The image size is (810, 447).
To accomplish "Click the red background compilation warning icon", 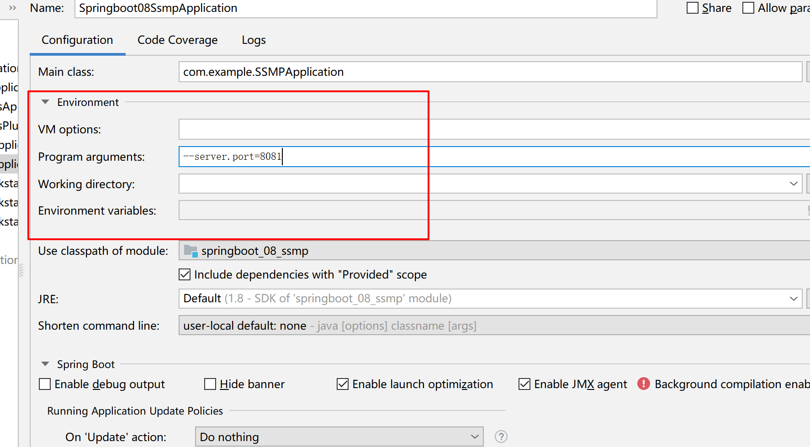I will (x=644, y=384).
